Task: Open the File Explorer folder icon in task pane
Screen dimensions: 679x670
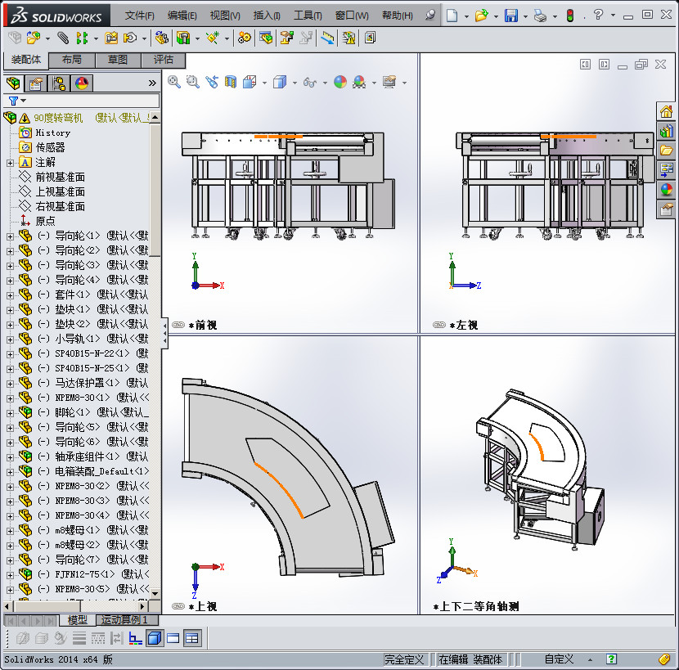Action: click(x=667, y=150)
